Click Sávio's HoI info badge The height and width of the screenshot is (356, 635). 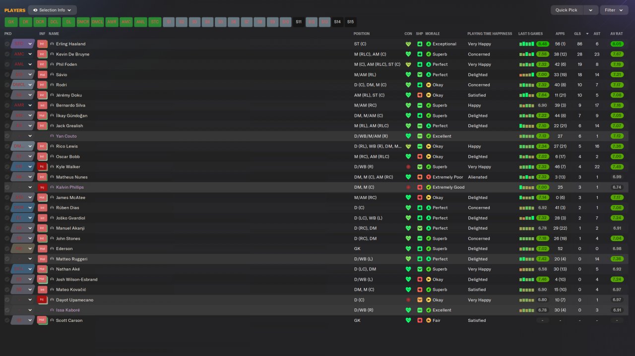(x=42, y=74)
